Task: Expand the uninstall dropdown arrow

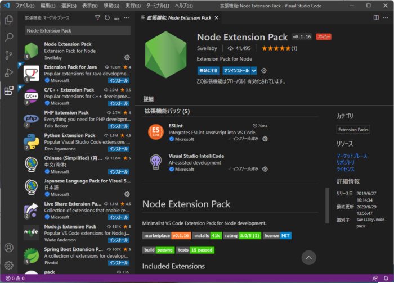Action: 254,71
